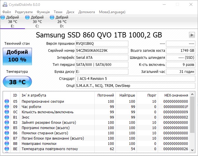Click the options field S.M.A.R.T., NCQ, TRIM, DevSleep
The image size is (198, 156).
[135, 86]
